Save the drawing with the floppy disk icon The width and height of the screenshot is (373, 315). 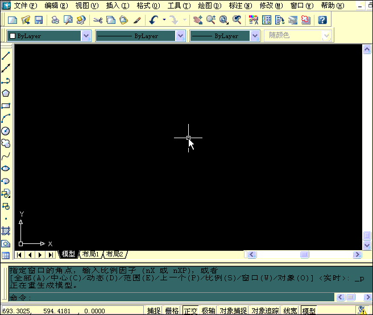(39, 20)
